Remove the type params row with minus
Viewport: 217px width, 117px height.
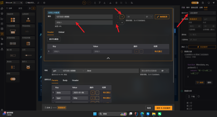[97, 98]
